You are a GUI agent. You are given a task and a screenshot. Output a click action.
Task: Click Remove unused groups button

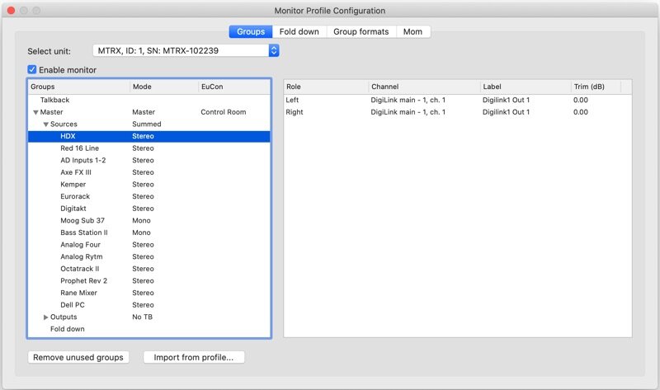78,357
